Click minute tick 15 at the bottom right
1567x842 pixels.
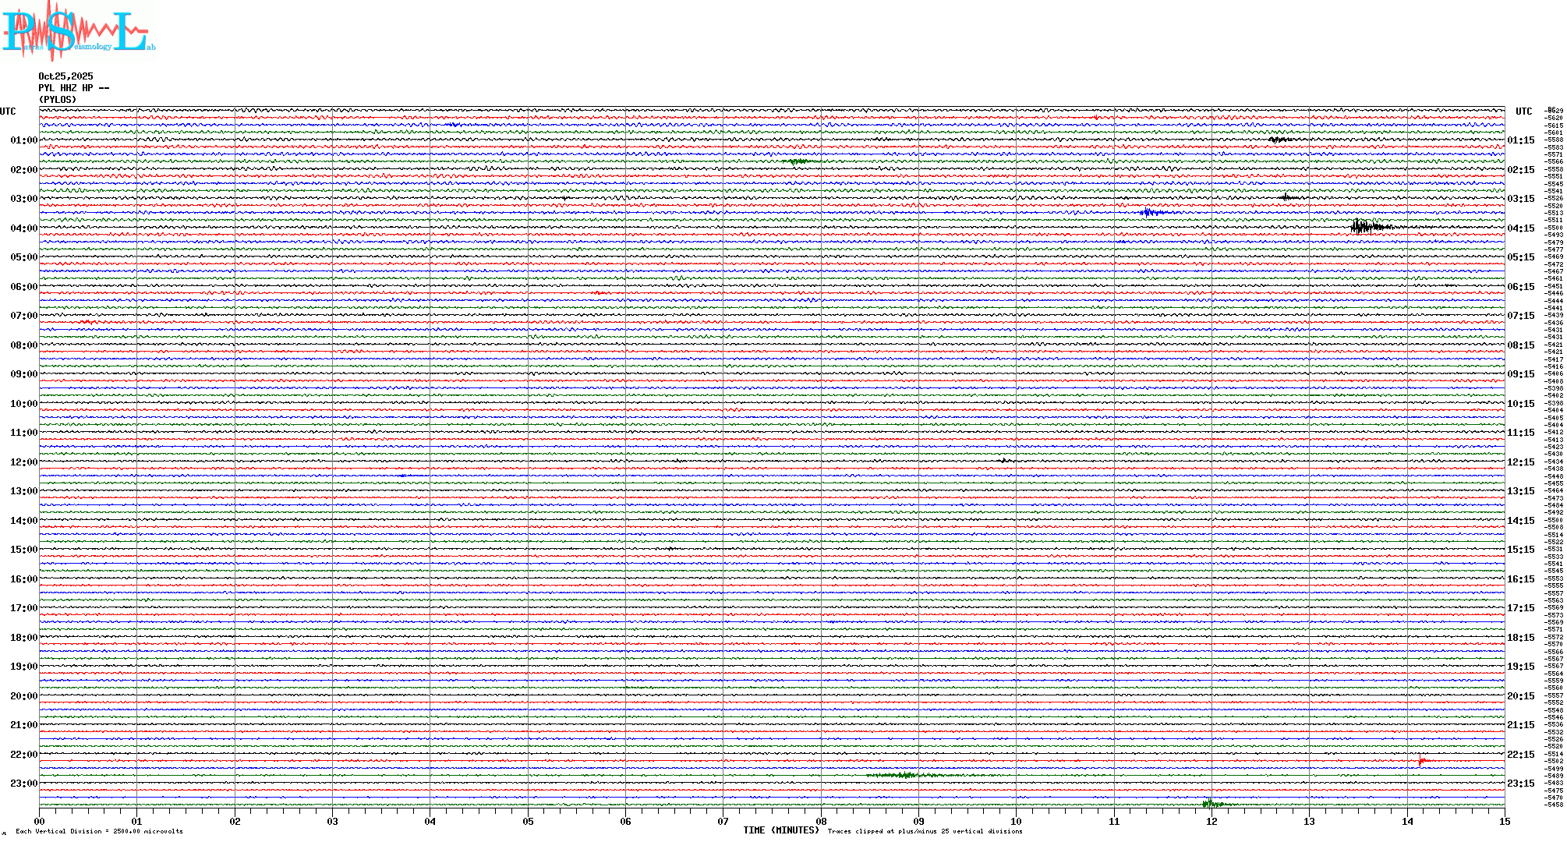(1504, 821)
